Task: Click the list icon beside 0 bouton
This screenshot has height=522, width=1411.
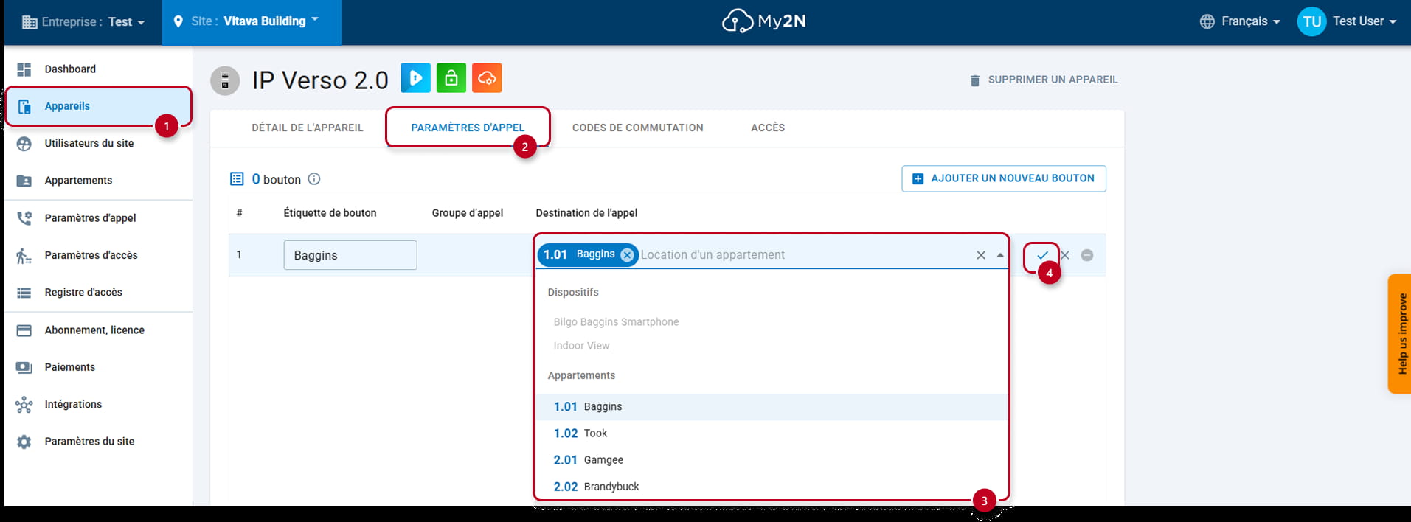Action: pos(237,179)
